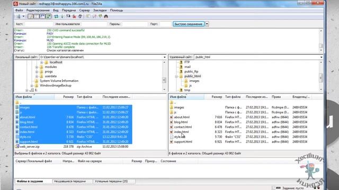This screenshot has width=339, height=190.
Task: Cancel the current operation icon
Action: click(68, 16)
